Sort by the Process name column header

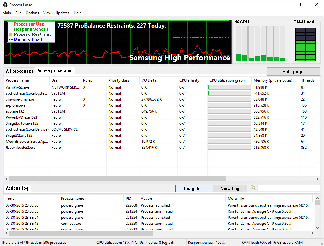point(27,80)
